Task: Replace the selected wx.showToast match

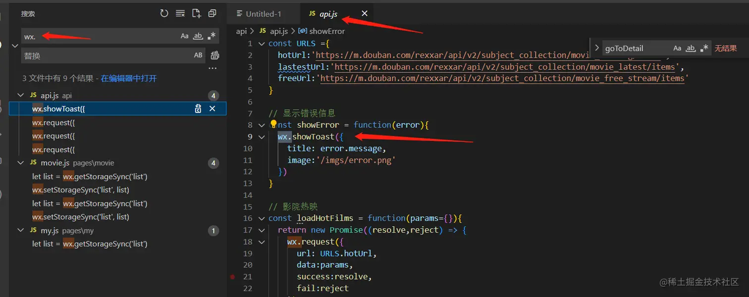Action: pyautogui.click(x=198, y=109)
